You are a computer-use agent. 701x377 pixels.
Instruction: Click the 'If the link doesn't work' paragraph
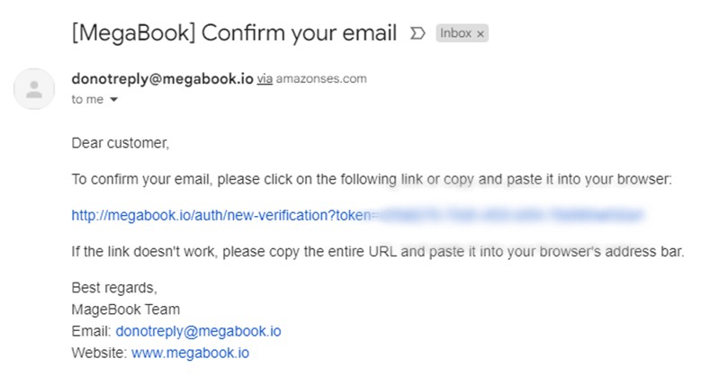coord(378,252)
